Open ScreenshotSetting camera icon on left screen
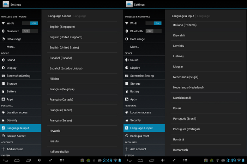This screenshot has height=164, width=247. [3, 76]
